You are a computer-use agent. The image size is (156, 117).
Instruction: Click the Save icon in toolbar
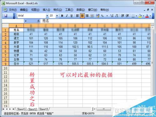point(6,16)
